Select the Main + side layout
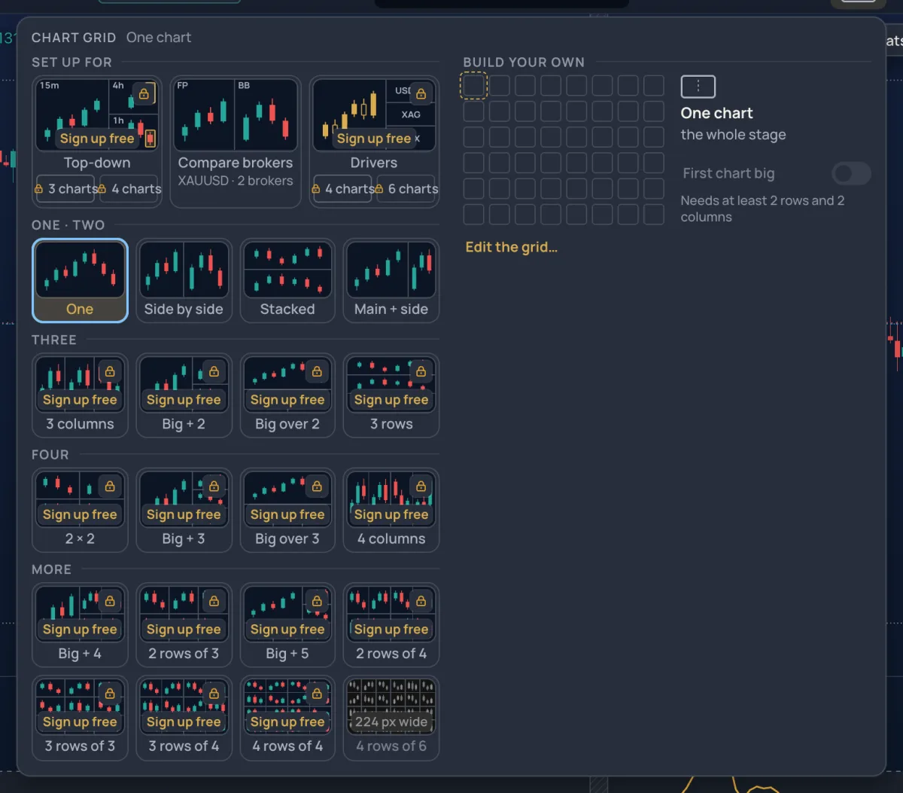The image size is (903, 793). (x=391, y=281)
